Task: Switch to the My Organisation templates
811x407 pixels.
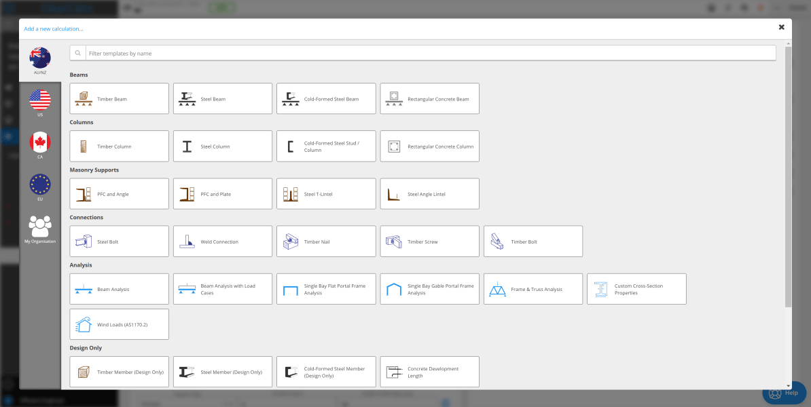Action: (39, 227)
